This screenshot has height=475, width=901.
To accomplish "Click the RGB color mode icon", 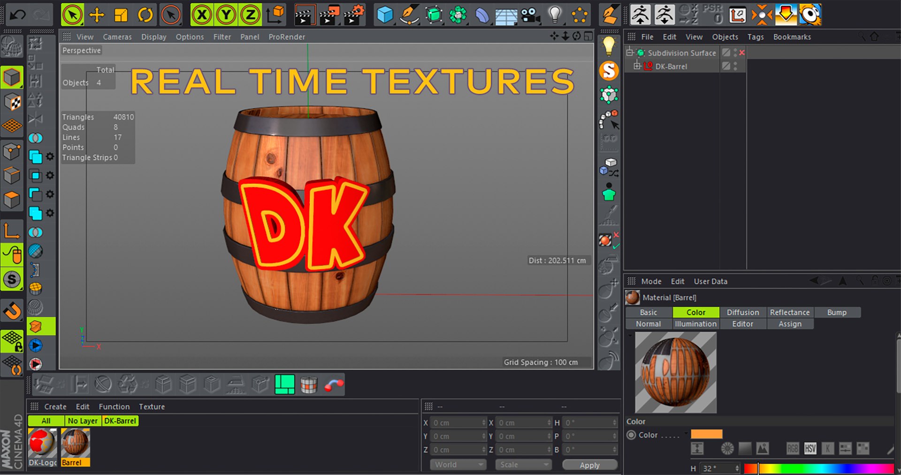I will [x=793, y=449].
